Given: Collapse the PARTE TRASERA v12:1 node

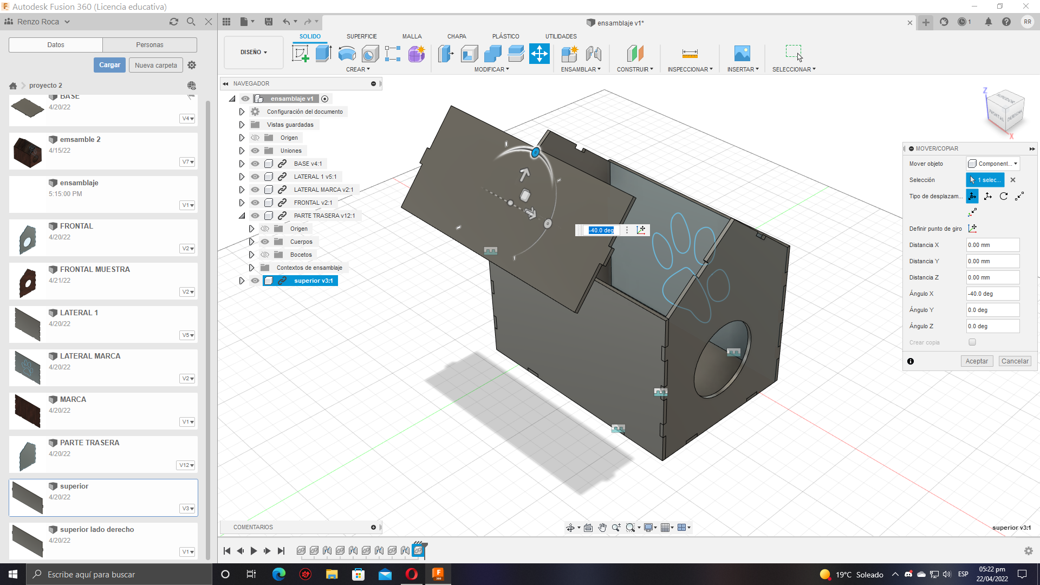Looking at the screenshot, I should (242, 216).
